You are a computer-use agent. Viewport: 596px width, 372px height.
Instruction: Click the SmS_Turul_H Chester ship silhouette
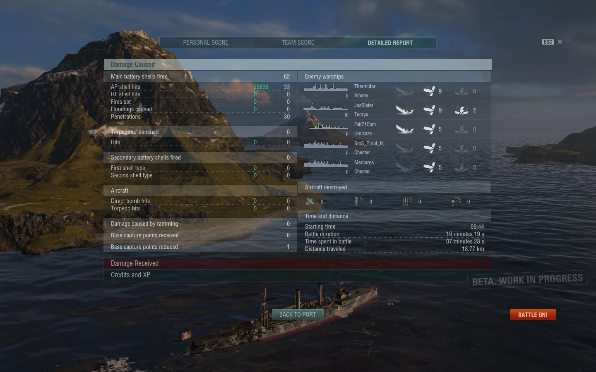coord(326,144)
